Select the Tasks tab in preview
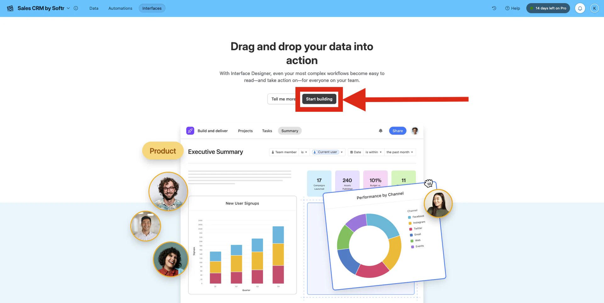 (267, 131)
